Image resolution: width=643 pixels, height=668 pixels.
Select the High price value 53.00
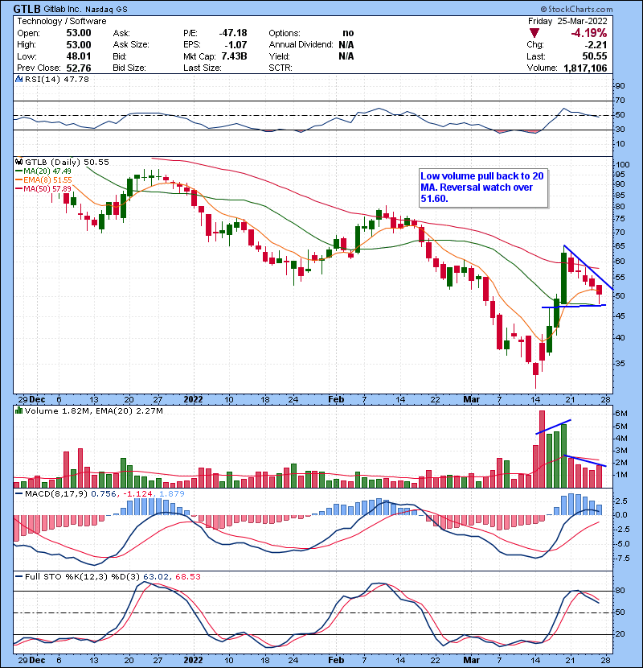[79, 45]
